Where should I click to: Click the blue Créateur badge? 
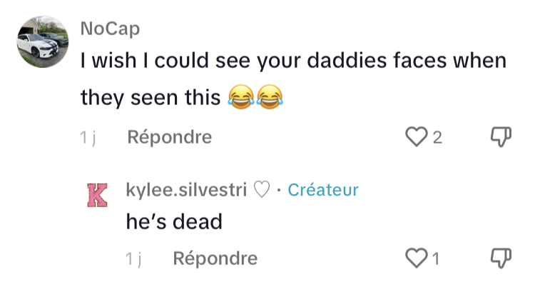tap(323, 190)
